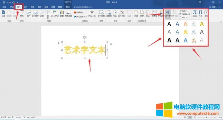The image size is (223, 120).
Task: Expand the Object dropdown arrow
Action: click(x=186, y=17)
